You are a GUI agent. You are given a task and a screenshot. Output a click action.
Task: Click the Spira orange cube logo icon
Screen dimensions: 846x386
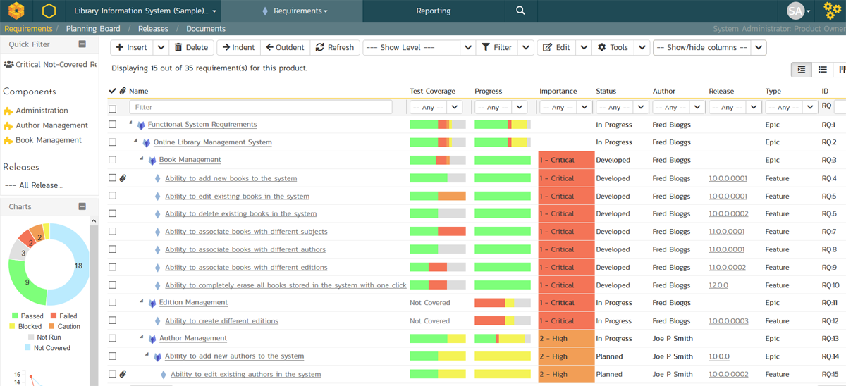coord(16,11)
